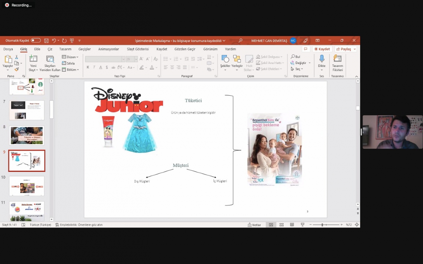The width and height of the screenshot is (423, 264).
Task: Click the Şekiller shapes button
Action: [x=225, y=63]
